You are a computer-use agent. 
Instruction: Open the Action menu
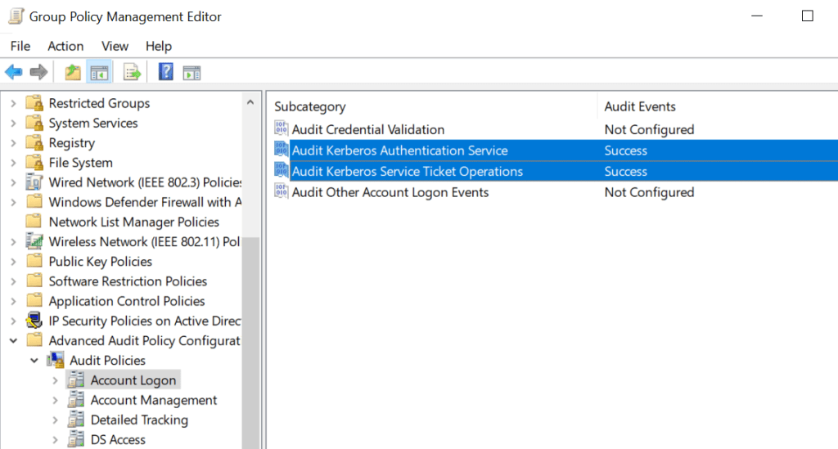click(x=65, y=46)
